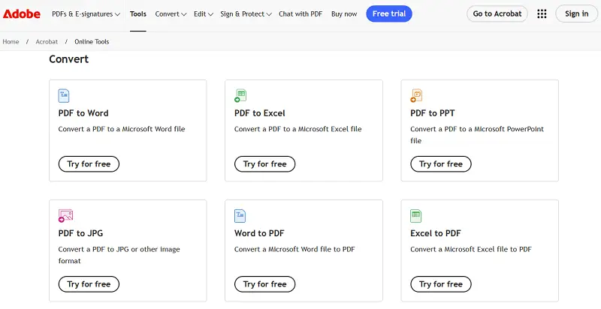Click the PDF to PPT heading

433,113
